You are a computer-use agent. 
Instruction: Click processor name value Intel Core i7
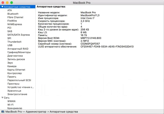tap(87, 18)
